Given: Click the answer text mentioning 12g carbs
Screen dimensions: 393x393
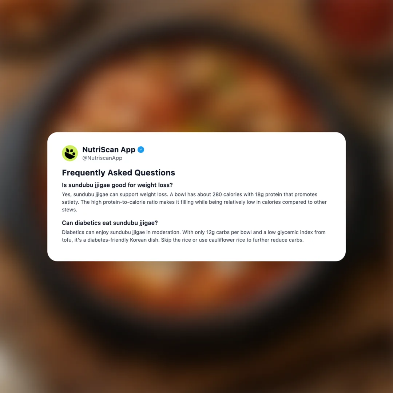Looking at the screenshot, I should pos(194,232).
